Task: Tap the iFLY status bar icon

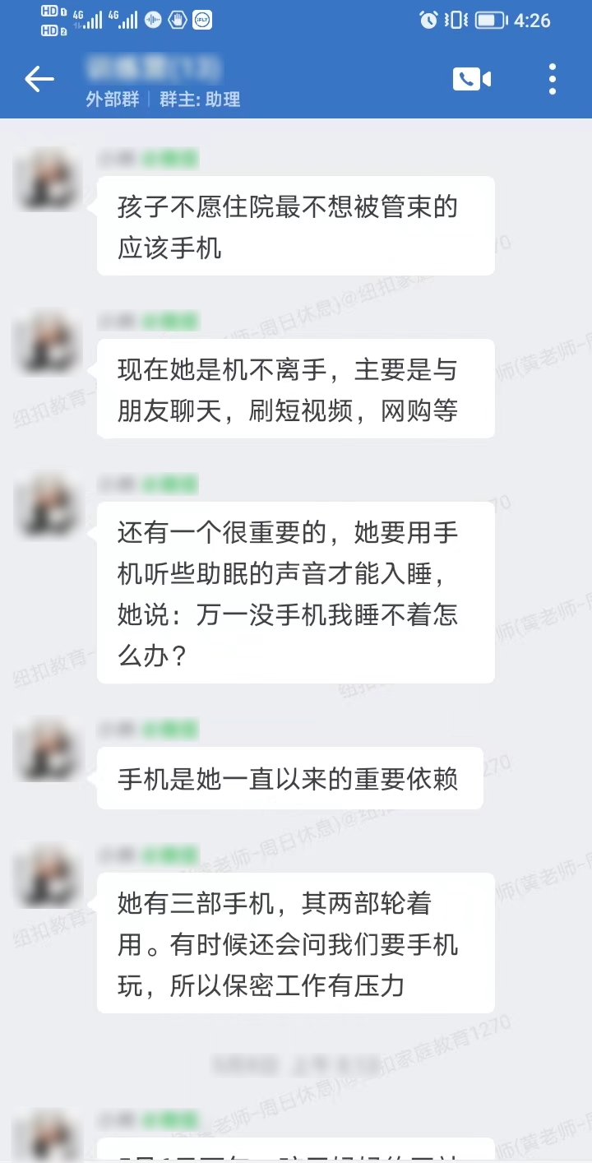Action: tap(202, 21)
